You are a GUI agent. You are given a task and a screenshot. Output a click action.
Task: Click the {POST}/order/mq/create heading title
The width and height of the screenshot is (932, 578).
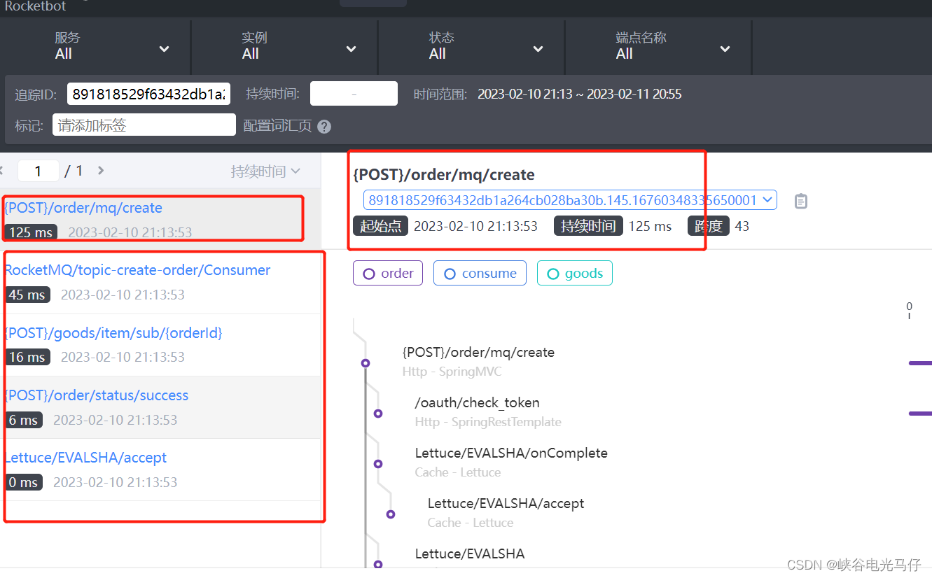444,174
